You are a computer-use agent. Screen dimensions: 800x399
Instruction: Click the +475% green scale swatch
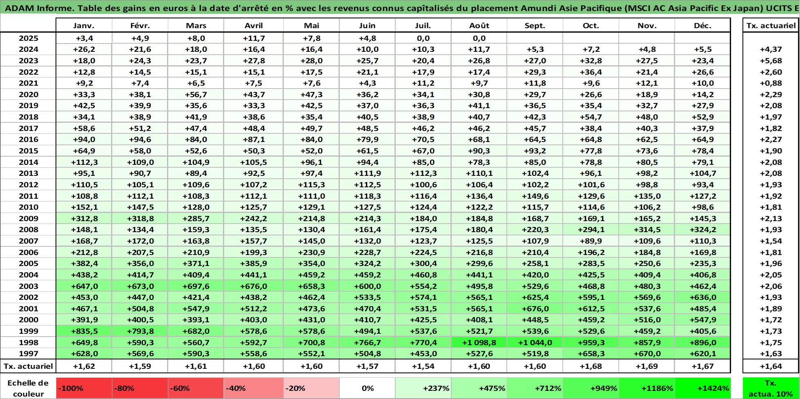tap(479, 388)
